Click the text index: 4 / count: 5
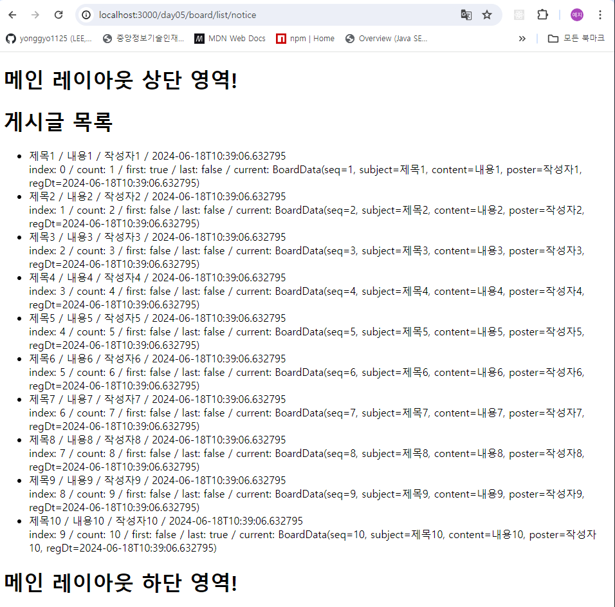Viewport: 615px width, 607px height. 72,332
